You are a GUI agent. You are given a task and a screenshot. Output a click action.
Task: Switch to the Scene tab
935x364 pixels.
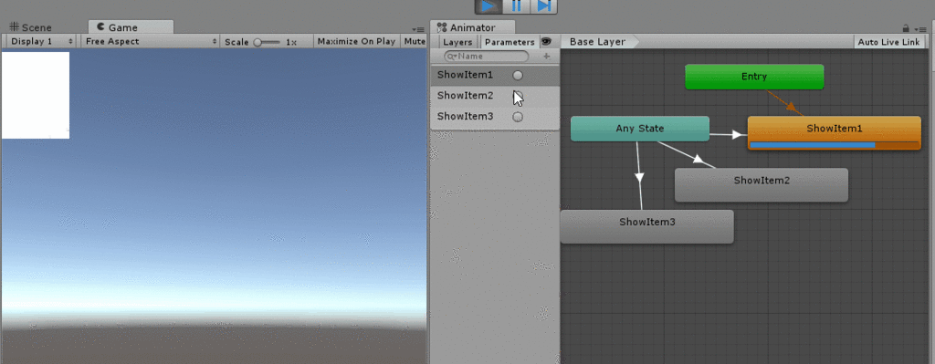pos(30,27)
